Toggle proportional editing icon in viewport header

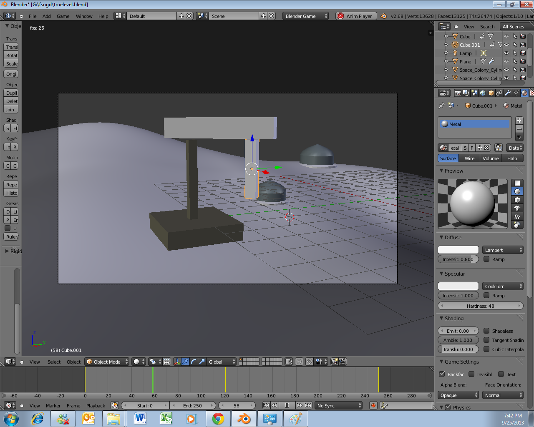click(299, 362)
